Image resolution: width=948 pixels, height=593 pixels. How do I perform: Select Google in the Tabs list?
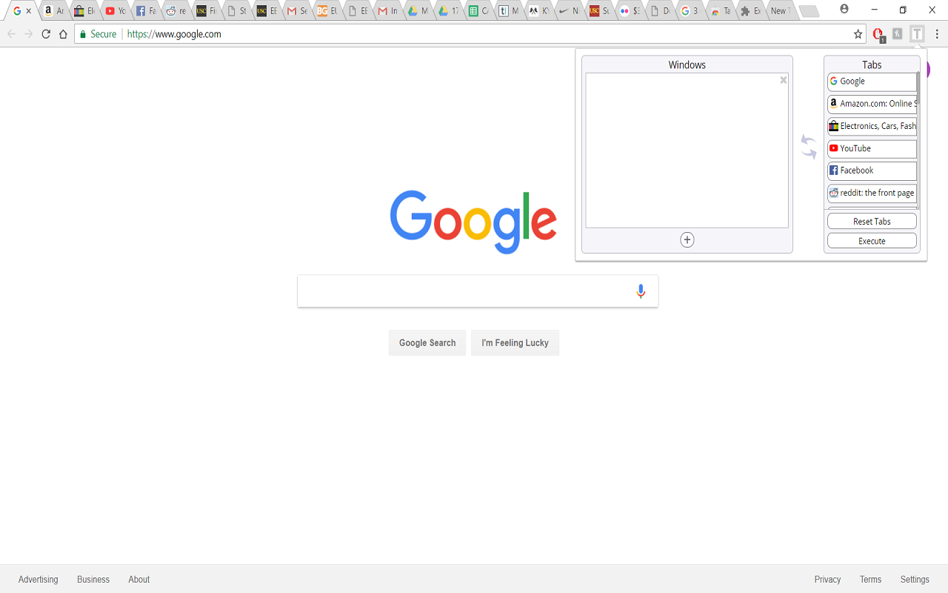[x=872, y=82]
